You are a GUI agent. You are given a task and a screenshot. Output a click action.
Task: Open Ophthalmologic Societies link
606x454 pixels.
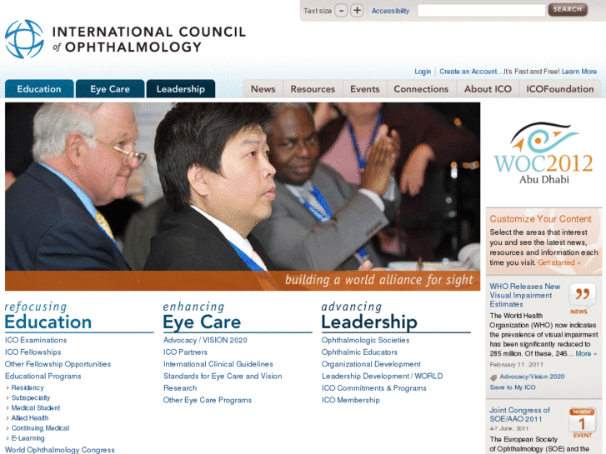[365, 340]
